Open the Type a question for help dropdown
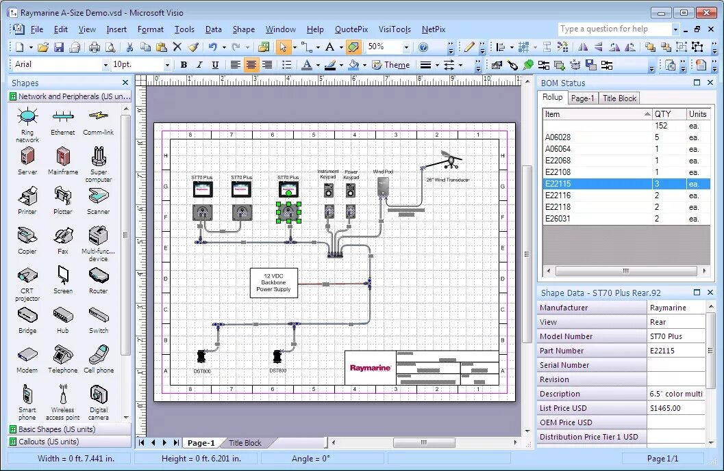This screenshot has height=471, width=724. pyautogui.click(x=675, y=29)
